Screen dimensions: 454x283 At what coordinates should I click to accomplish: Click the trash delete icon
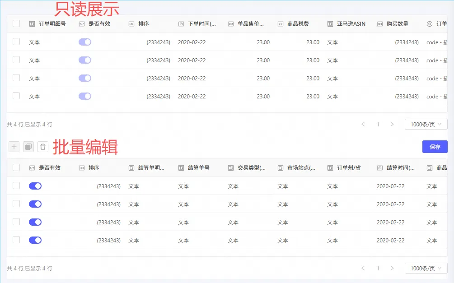tap(43, 147)
